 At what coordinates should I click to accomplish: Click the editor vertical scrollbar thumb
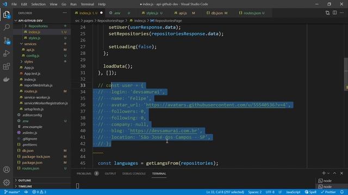[346, 74]
